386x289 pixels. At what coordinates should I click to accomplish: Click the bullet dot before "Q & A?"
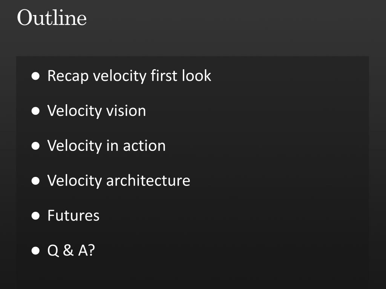[36, 251]
